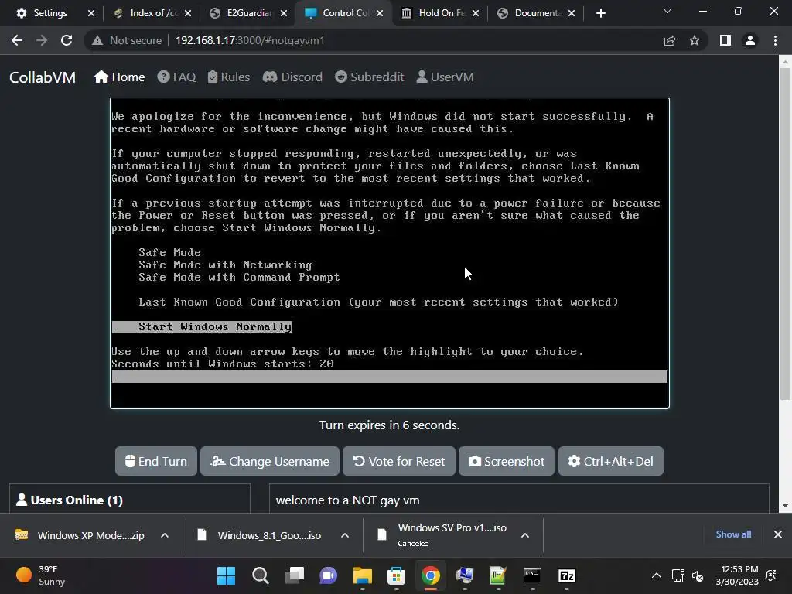
Task: Click Last Known Good Configuration option
Action: 378,302
